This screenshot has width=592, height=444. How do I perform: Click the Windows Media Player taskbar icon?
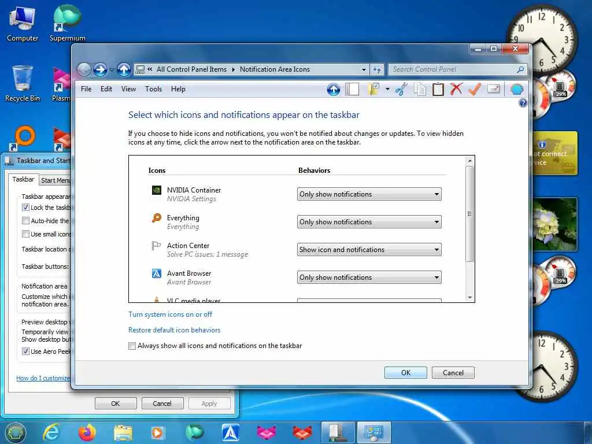click(x=158, y=432)
